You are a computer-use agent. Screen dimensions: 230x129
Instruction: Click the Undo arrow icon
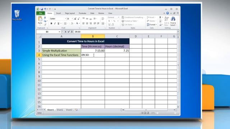click(45, 9)
